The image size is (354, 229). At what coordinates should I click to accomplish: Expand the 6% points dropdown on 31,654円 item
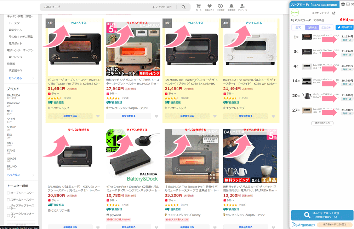(58, 94)
